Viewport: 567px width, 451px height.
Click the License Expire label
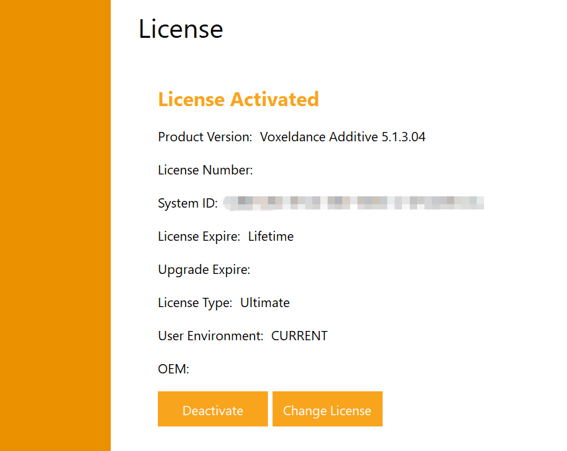pyautogui.click(x=199, y=237)
